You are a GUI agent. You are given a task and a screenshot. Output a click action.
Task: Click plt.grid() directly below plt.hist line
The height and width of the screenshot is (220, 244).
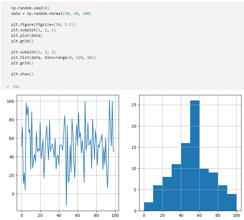pos(22,63)
